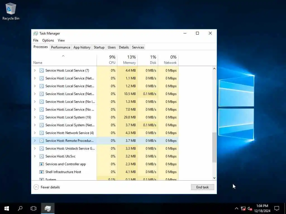The height and width of the screenshot is (214, 286).
Task: Sort processes by Memory column
Action: point(127,60)
